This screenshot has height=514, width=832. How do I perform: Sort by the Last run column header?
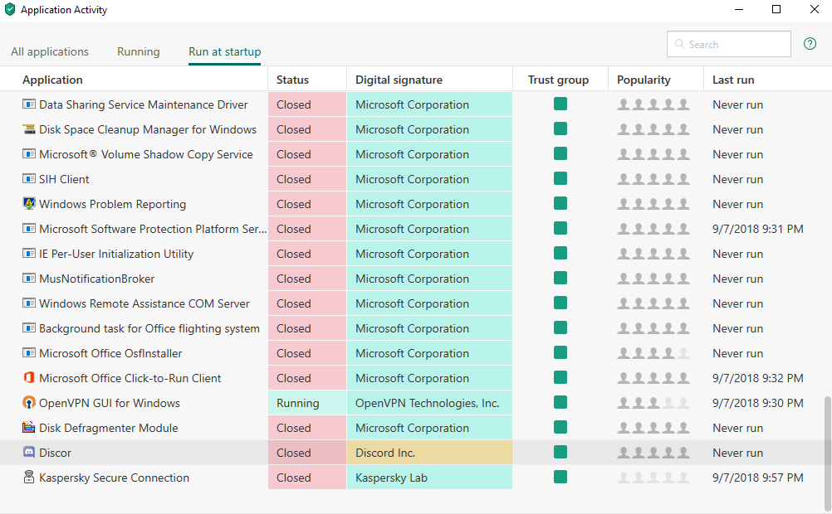click(733, 80)
